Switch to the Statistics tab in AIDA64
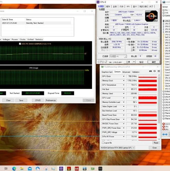 [x=39, y=39]
